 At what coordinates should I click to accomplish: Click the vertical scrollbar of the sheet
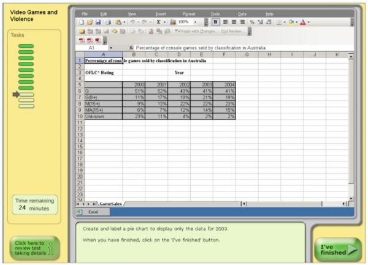(351, 127)
